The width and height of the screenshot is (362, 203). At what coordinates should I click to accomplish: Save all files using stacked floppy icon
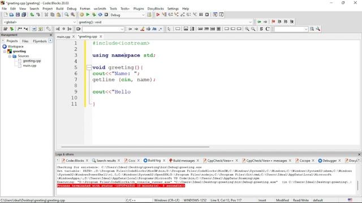point(24,15)
